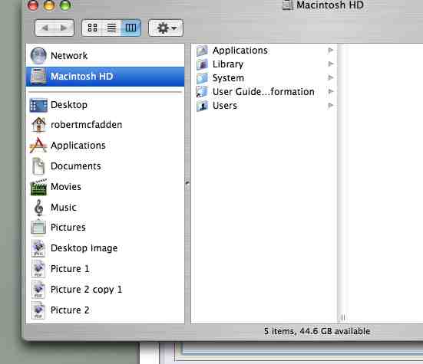
Task: Click the Back navigation arrow
Action: [45, 28]
